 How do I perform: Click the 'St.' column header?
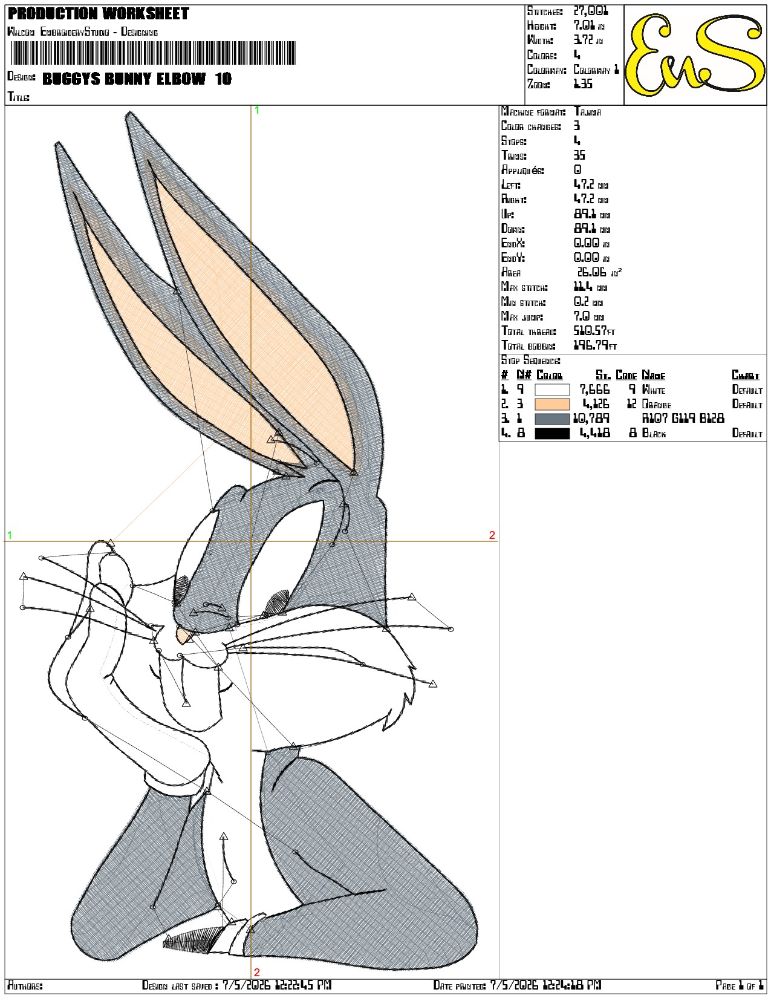coord(603,375)
